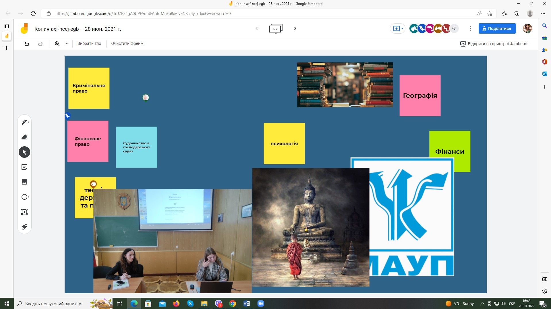Viewport: 551px width, 309px height.
Task: Go to the next frame
Action: coord(295,28)
